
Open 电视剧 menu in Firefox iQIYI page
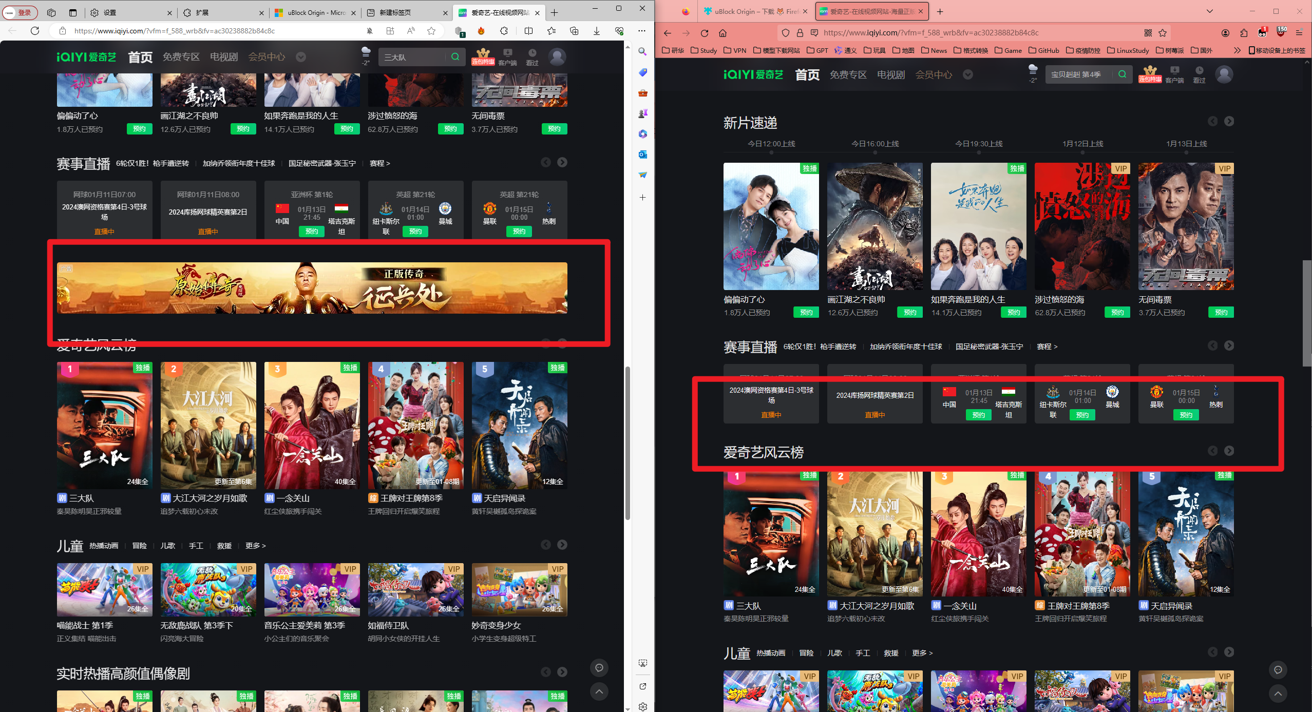tap(891, 74)
